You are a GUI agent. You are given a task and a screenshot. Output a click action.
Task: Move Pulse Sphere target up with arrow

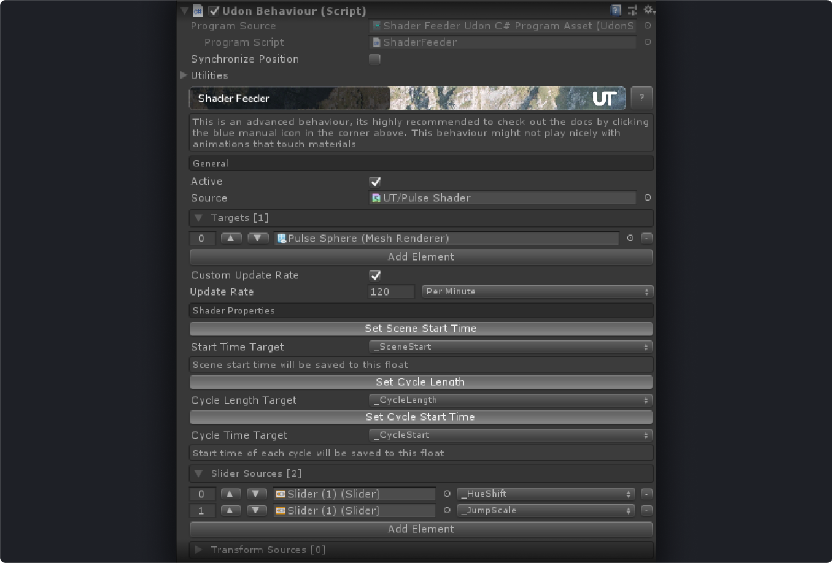tap(231, 238)
